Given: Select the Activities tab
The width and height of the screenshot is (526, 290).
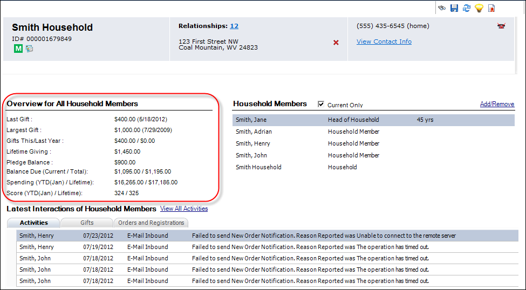Looking at the screenshot, I should coord(33,223).
